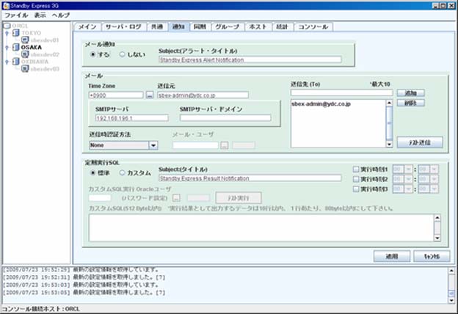The image size is (458, 314).
Task: Click the alert Subject title field
Action: (250, 60)
